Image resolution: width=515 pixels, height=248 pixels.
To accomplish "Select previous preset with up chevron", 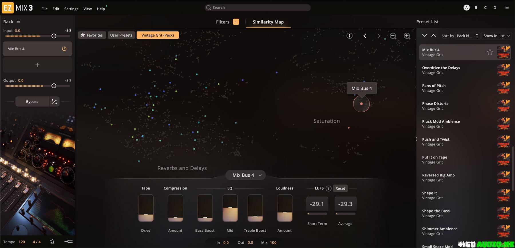I will point(434,36).
